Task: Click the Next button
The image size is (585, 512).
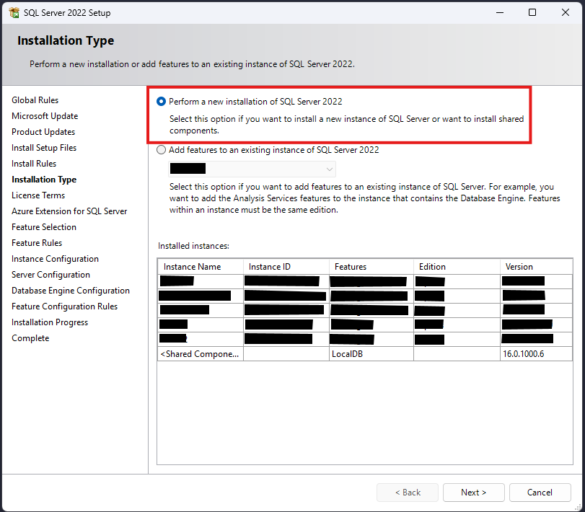Action: coord(473,493)
